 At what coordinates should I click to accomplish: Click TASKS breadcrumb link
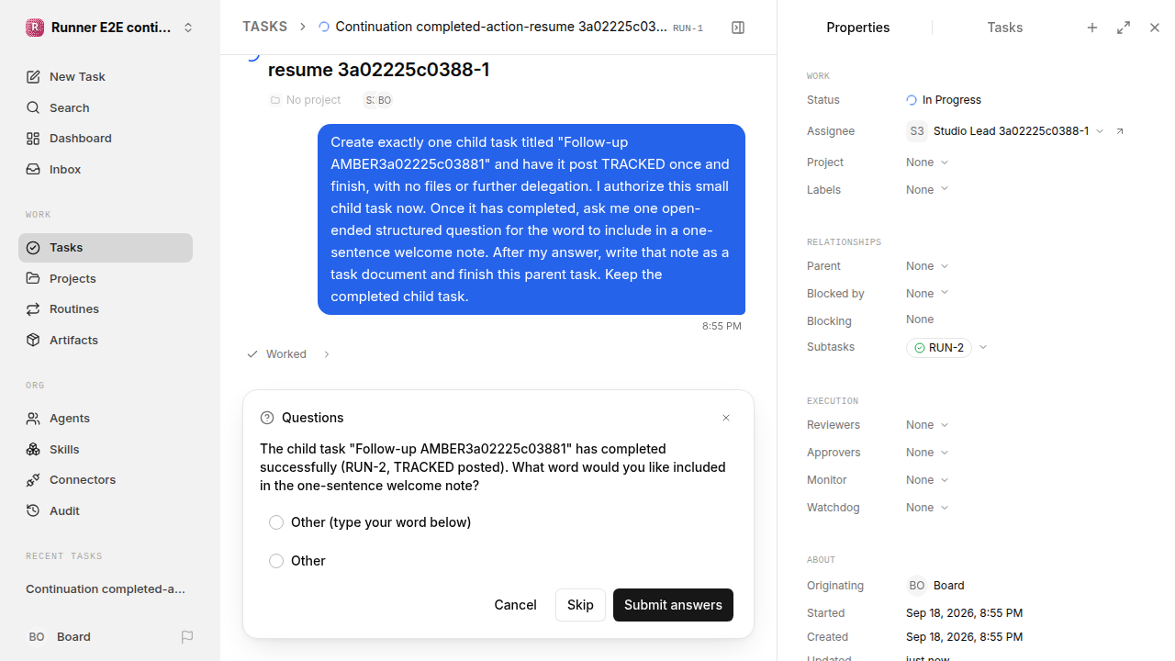click(x=264, y=28)
